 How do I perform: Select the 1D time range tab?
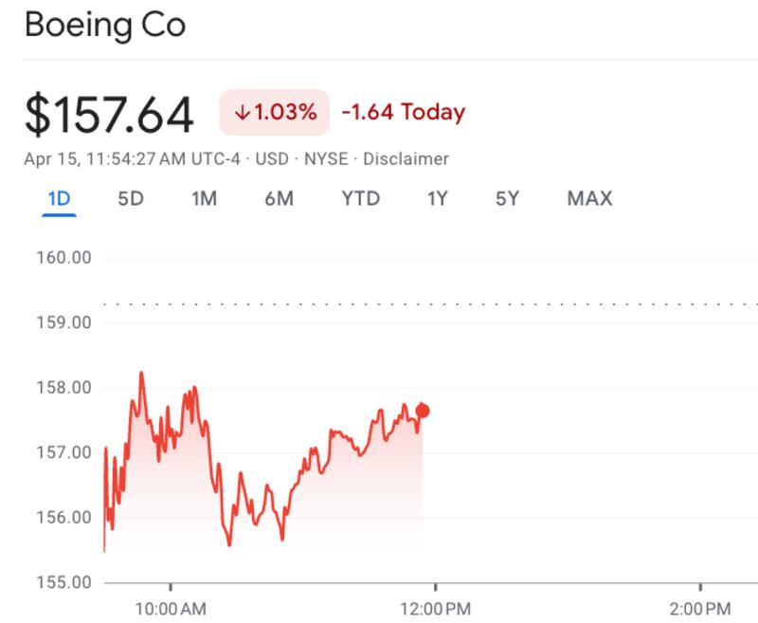click(59, 199)
